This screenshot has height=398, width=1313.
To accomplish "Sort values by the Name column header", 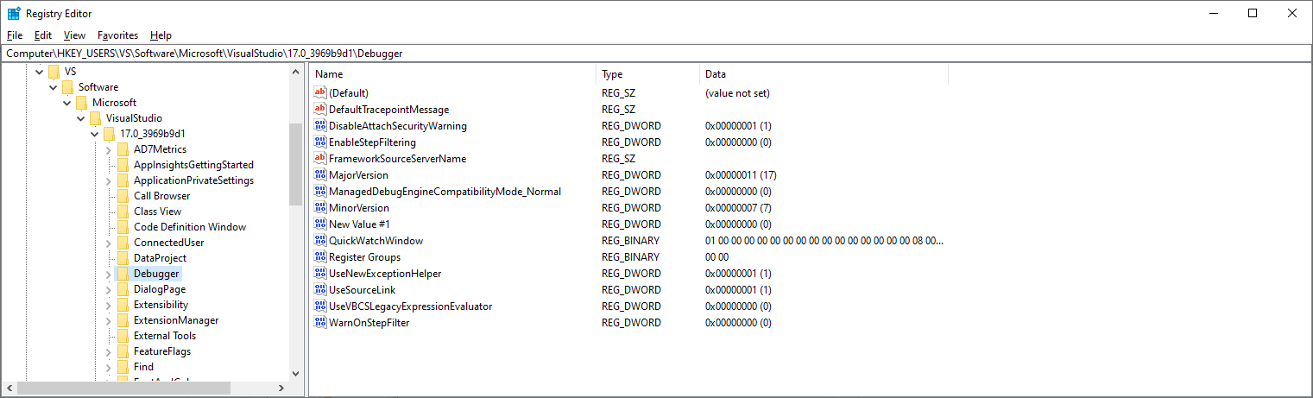I will tap(453, 74).
